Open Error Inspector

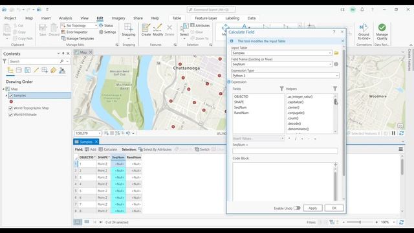74,32
